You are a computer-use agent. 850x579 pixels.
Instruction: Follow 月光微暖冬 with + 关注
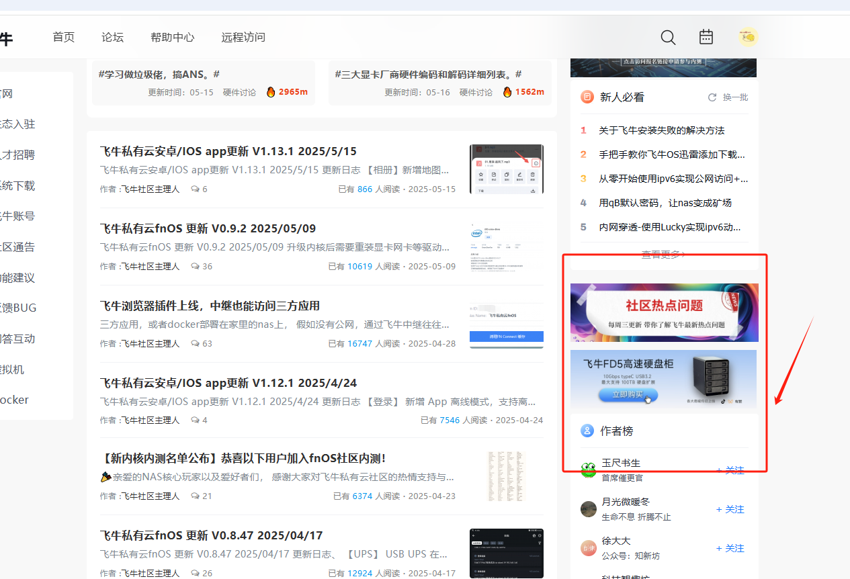click(730, 509)
